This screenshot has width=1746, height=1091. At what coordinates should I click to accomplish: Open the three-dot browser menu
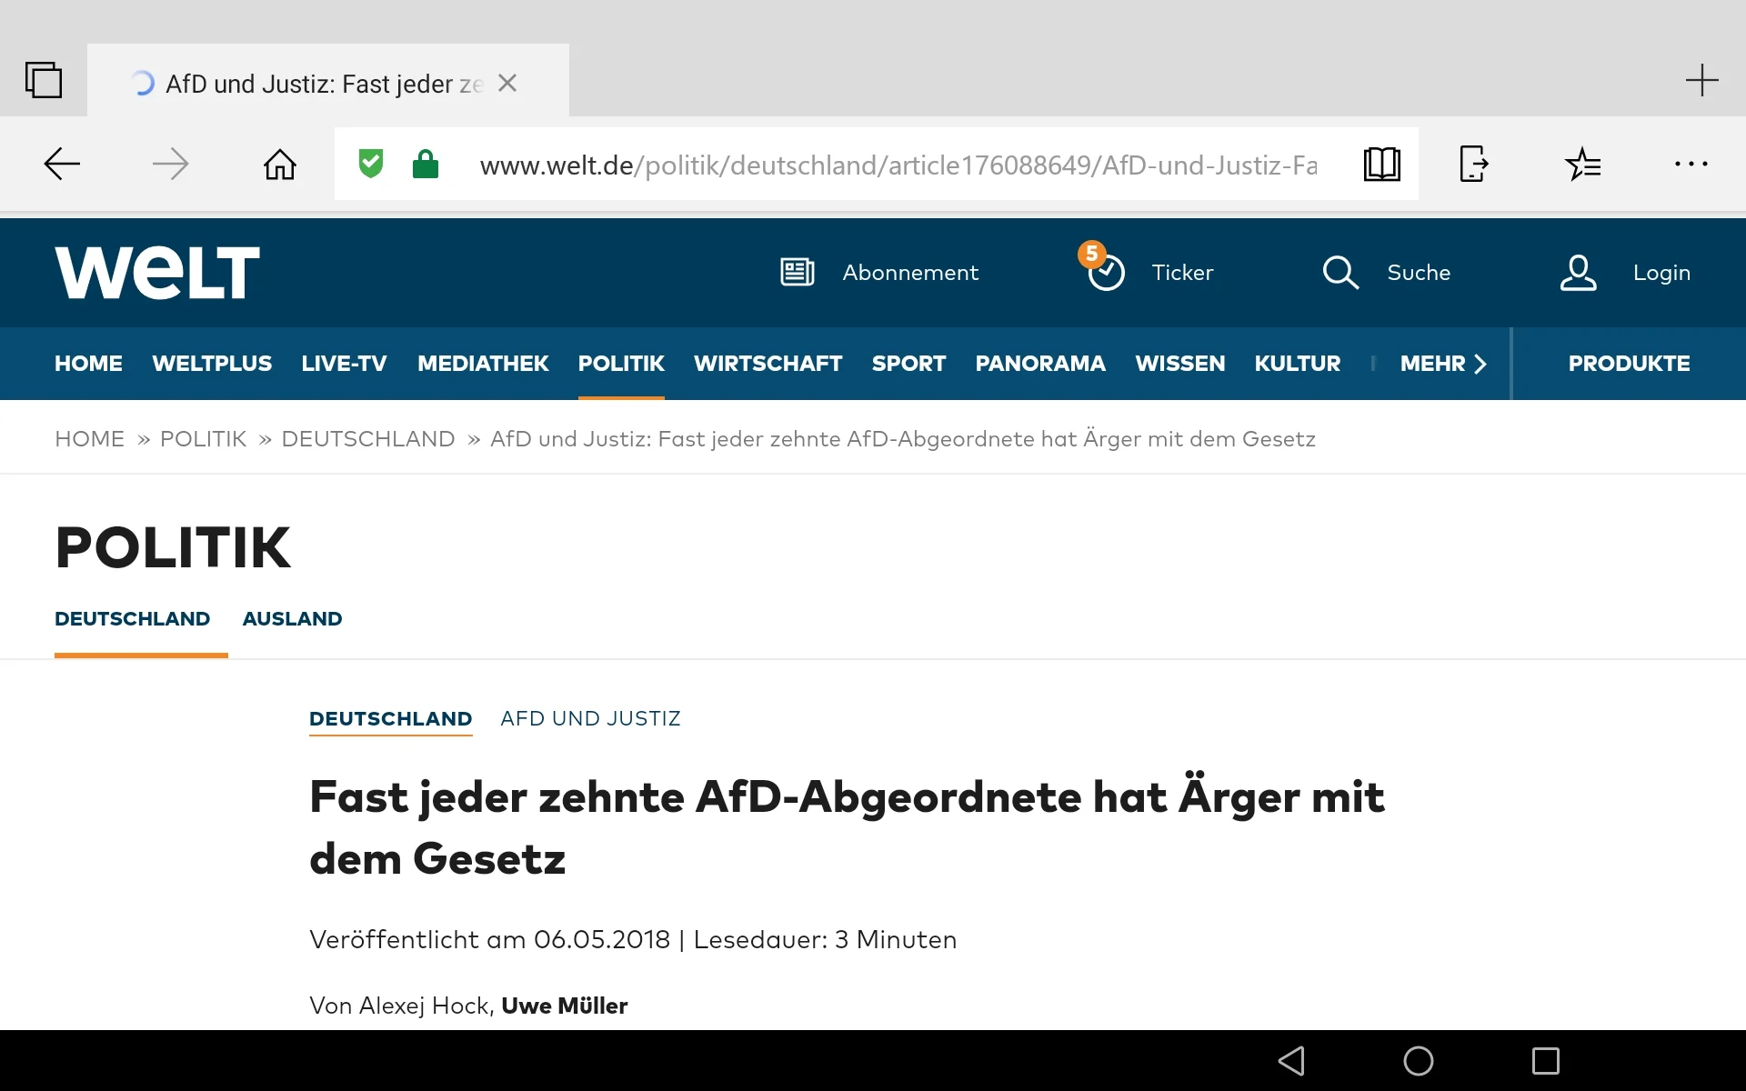(1691, 165)
